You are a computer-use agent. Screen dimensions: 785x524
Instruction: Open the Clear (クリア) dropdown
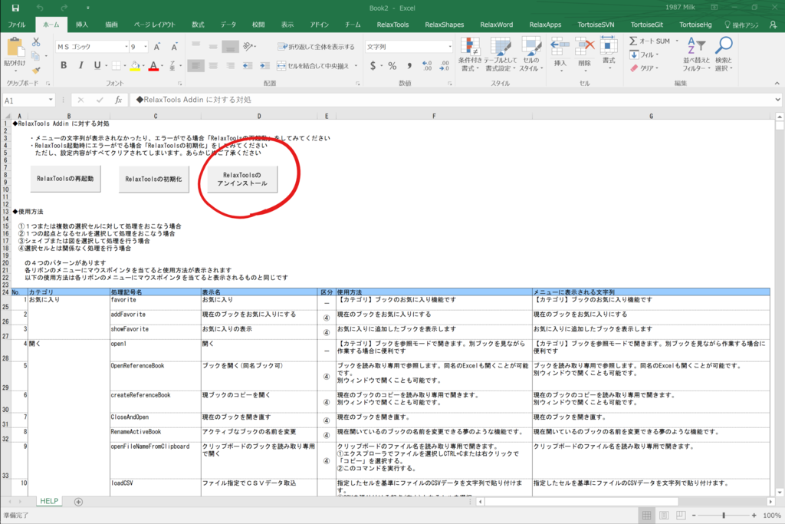(644, 68)
